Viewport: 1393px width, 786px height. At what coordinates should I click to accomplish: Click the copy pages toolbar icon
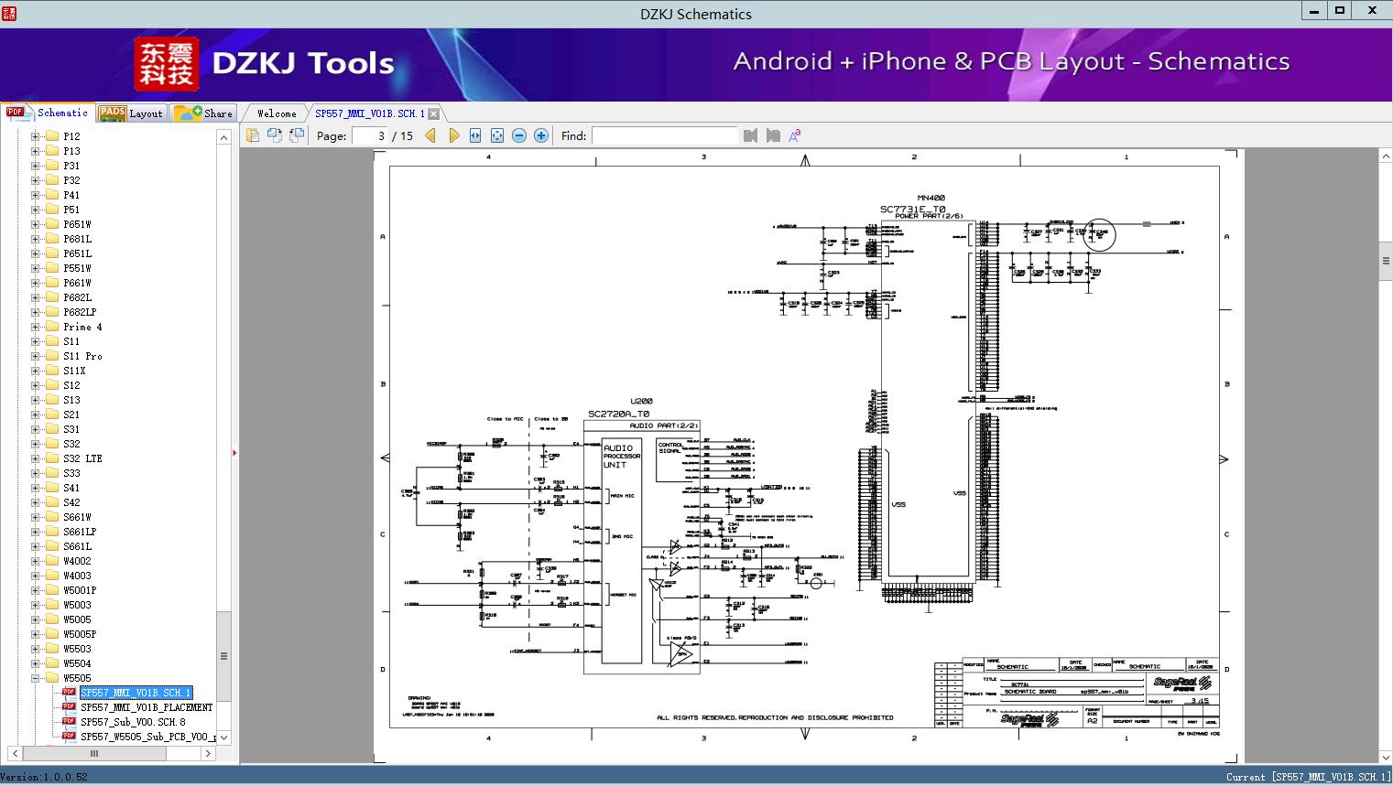pyautogui.click(x=253, y=135)
